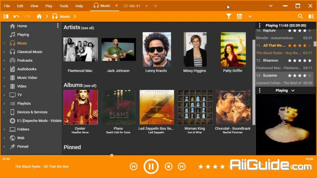Pause the current playback

click(151, 167)
